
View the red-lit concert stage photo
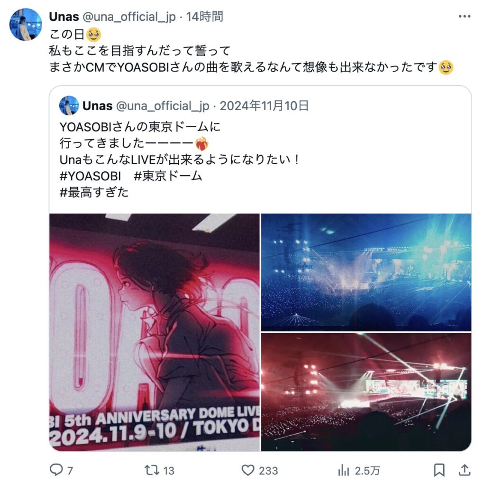click(x=366, y=392)
